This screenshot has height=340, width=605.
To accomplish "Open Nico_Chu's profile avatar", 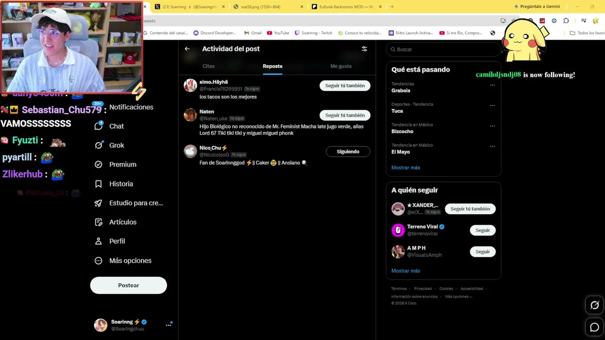I will (190, 151).
